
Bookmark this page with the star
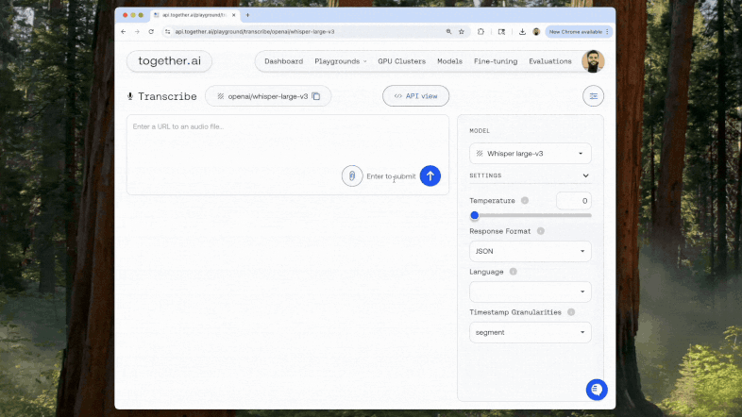click(462, 32)
